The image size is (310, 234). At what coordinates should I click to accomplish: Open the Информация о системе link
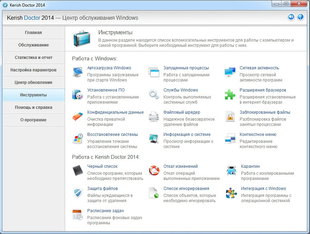click(x=187, y=134)
